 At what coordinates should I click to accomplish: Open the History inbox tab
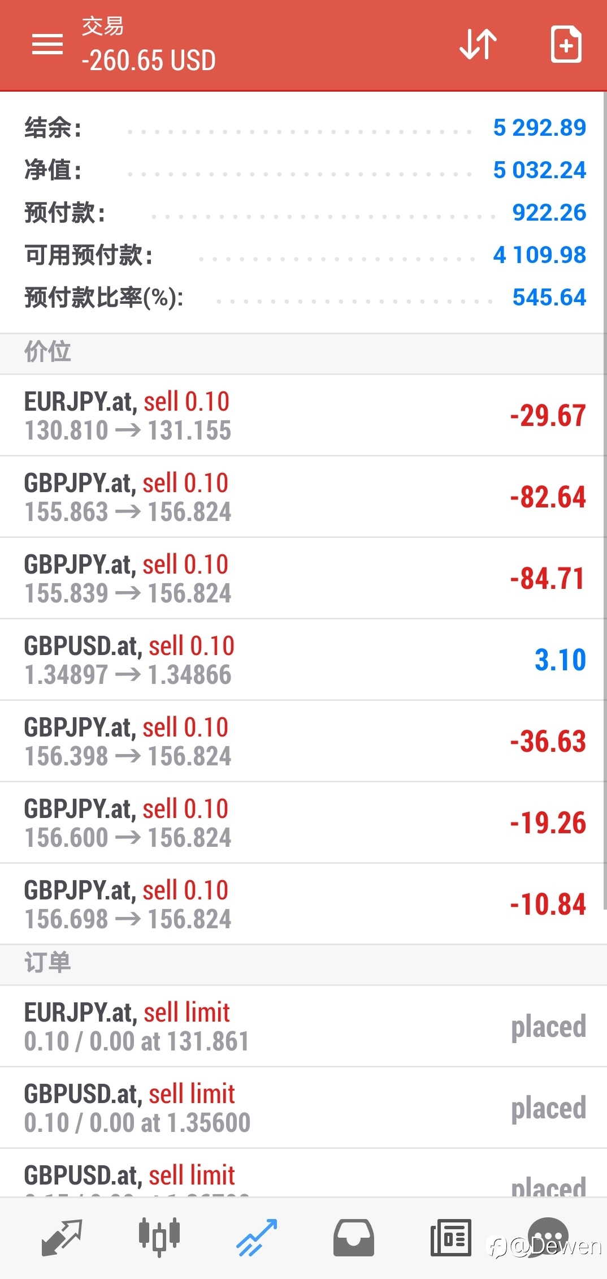tap(354, 1238)
